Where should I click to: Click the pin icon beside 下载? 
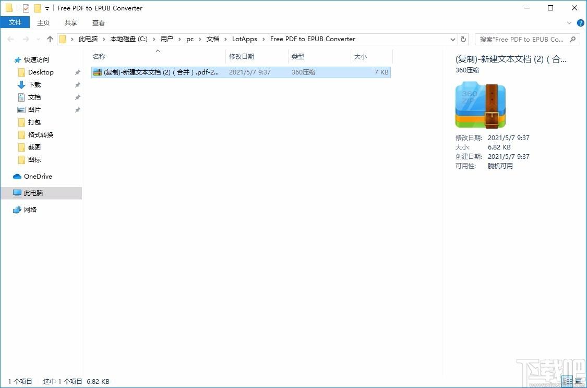[x=78, y=85]
